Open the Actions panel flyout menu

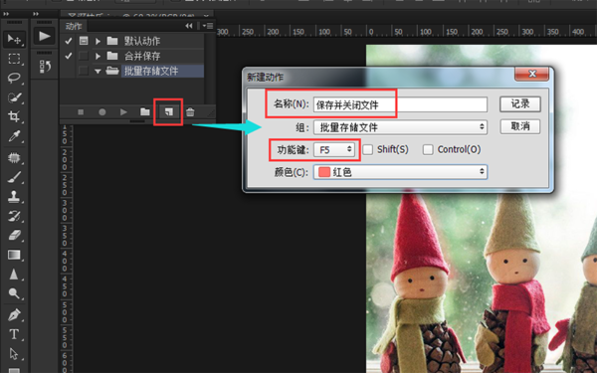point(208,26)
